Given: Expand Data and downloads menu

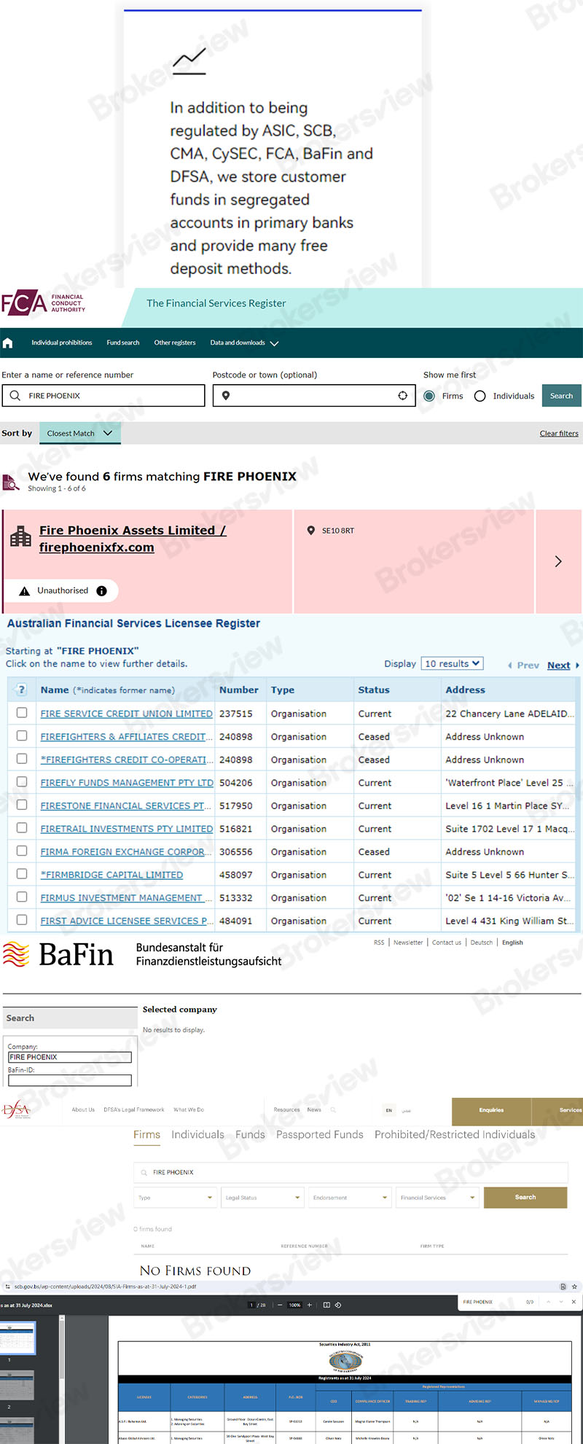Looking at the screenshot, I should click(x=244, y=343).
